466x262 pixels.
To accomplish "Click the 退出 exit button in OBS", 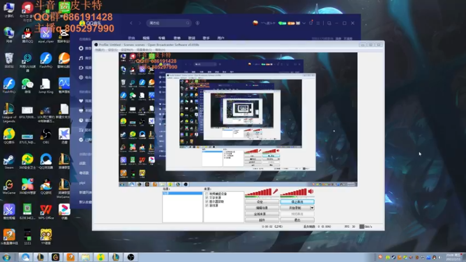I will pyautogui.click(x=297, y=220).
